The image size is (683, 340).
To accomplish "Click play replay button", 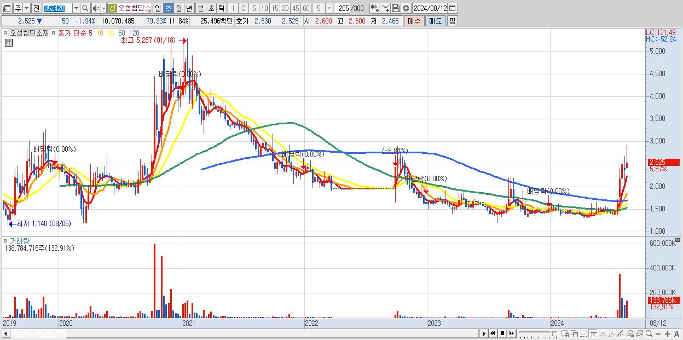I will pos(484,333).
